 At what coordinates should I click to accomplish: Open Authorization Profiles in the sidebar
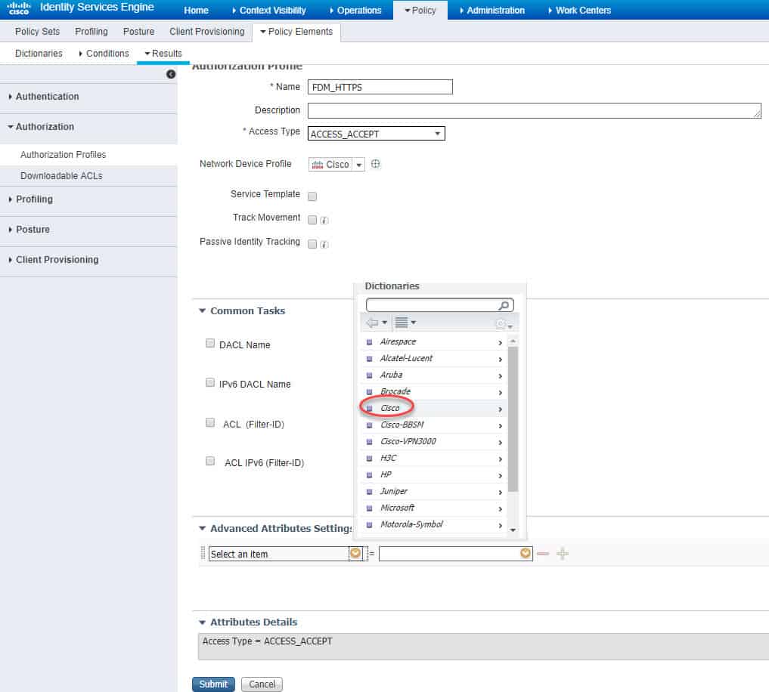[64, 155]
